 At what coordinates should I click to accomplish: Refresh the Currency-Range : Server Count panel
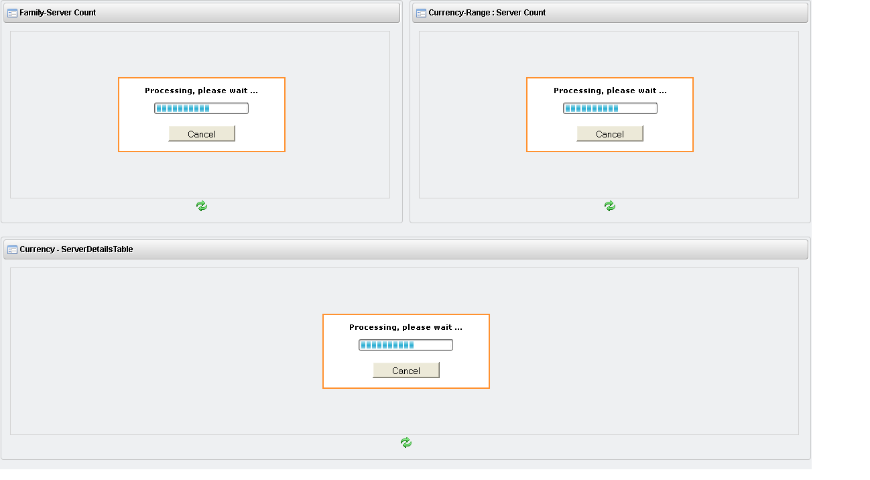tap(610, 206)
